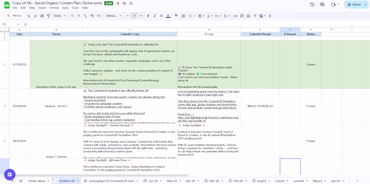
Task: Click the Share button
Action: point(354,5)
